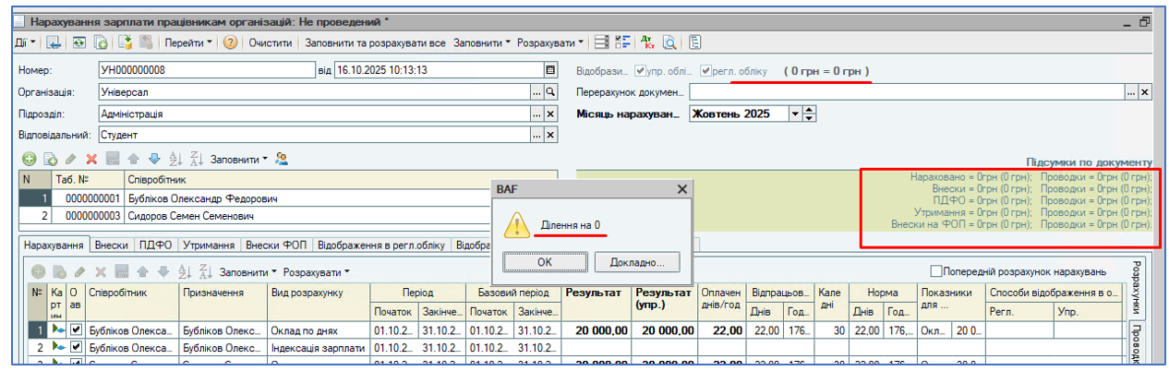Move the employee row down with the arrow icon
1169x371 pixels.
(153, 159)
